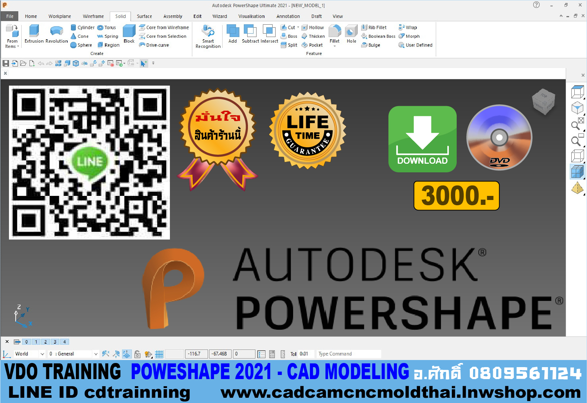Viewport: 587px width, 403px height.
Task: Click the Extrusion solid tool
Action: pyautogui.click(x=34, y=34)
